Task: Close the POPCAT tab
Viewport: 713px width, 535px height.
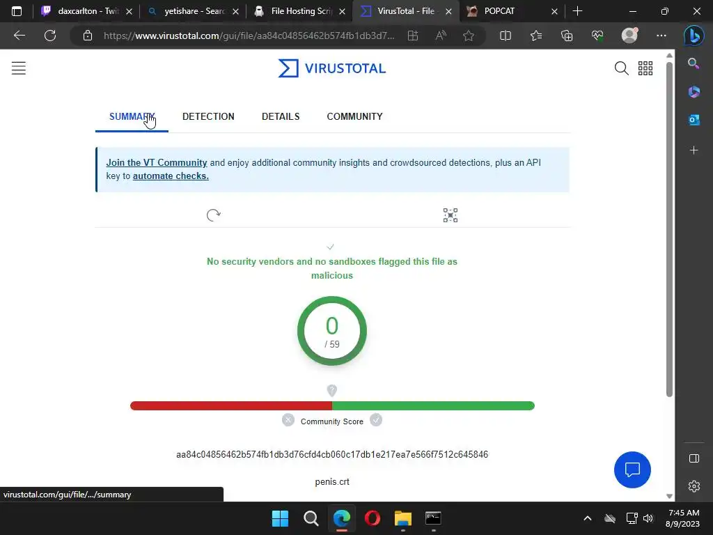Action: point(554,11)
